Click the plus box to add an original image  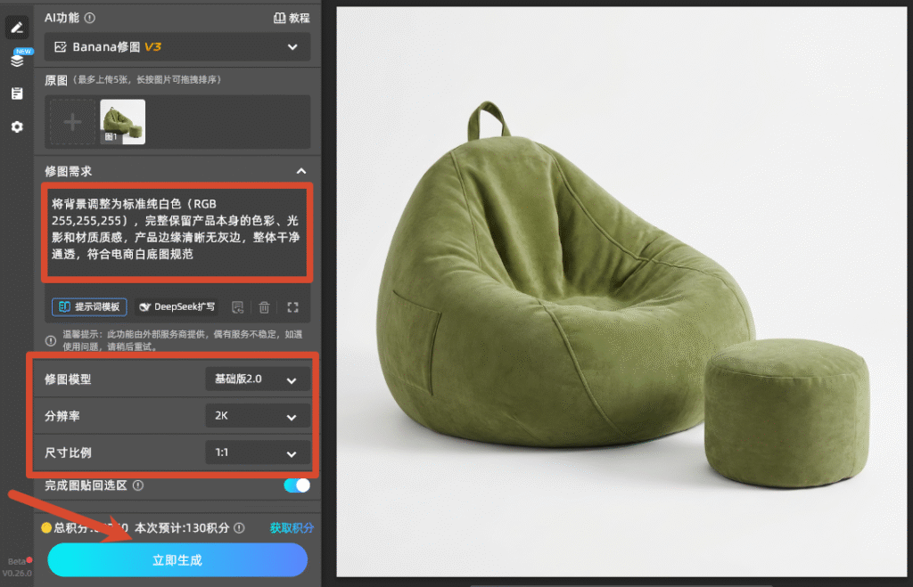[x=72, y=122]
